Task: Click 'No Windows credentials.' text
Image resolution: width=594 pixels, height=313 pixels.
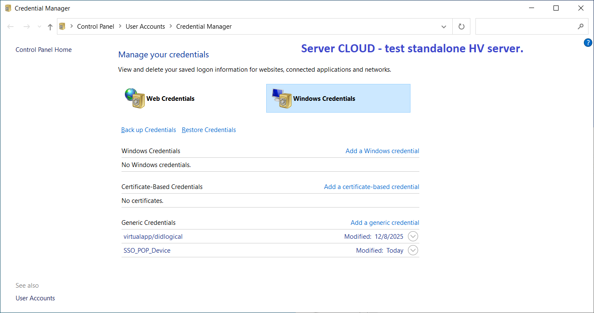Action: pyautogui.click(x=156, y=165)
